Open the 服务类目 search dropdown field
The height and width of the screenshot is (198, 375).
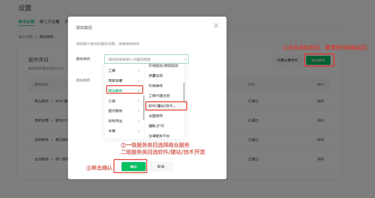click(x=146, y=59)
